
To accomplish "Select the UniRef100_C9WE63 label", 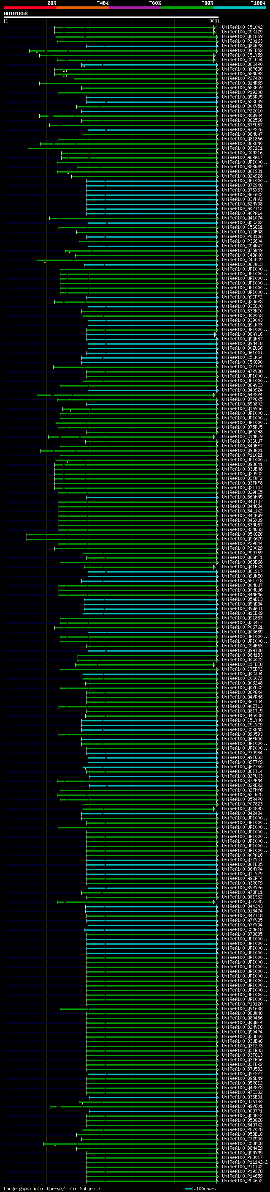I will tap(242, 646).
